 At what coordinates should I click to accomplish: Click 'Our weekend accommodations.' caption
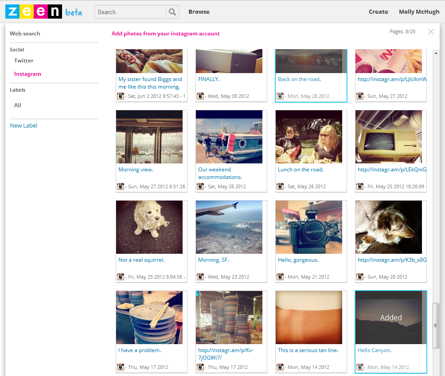220,173
